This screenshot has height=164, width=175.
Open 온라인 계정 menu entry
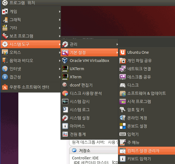click(147, 118)
